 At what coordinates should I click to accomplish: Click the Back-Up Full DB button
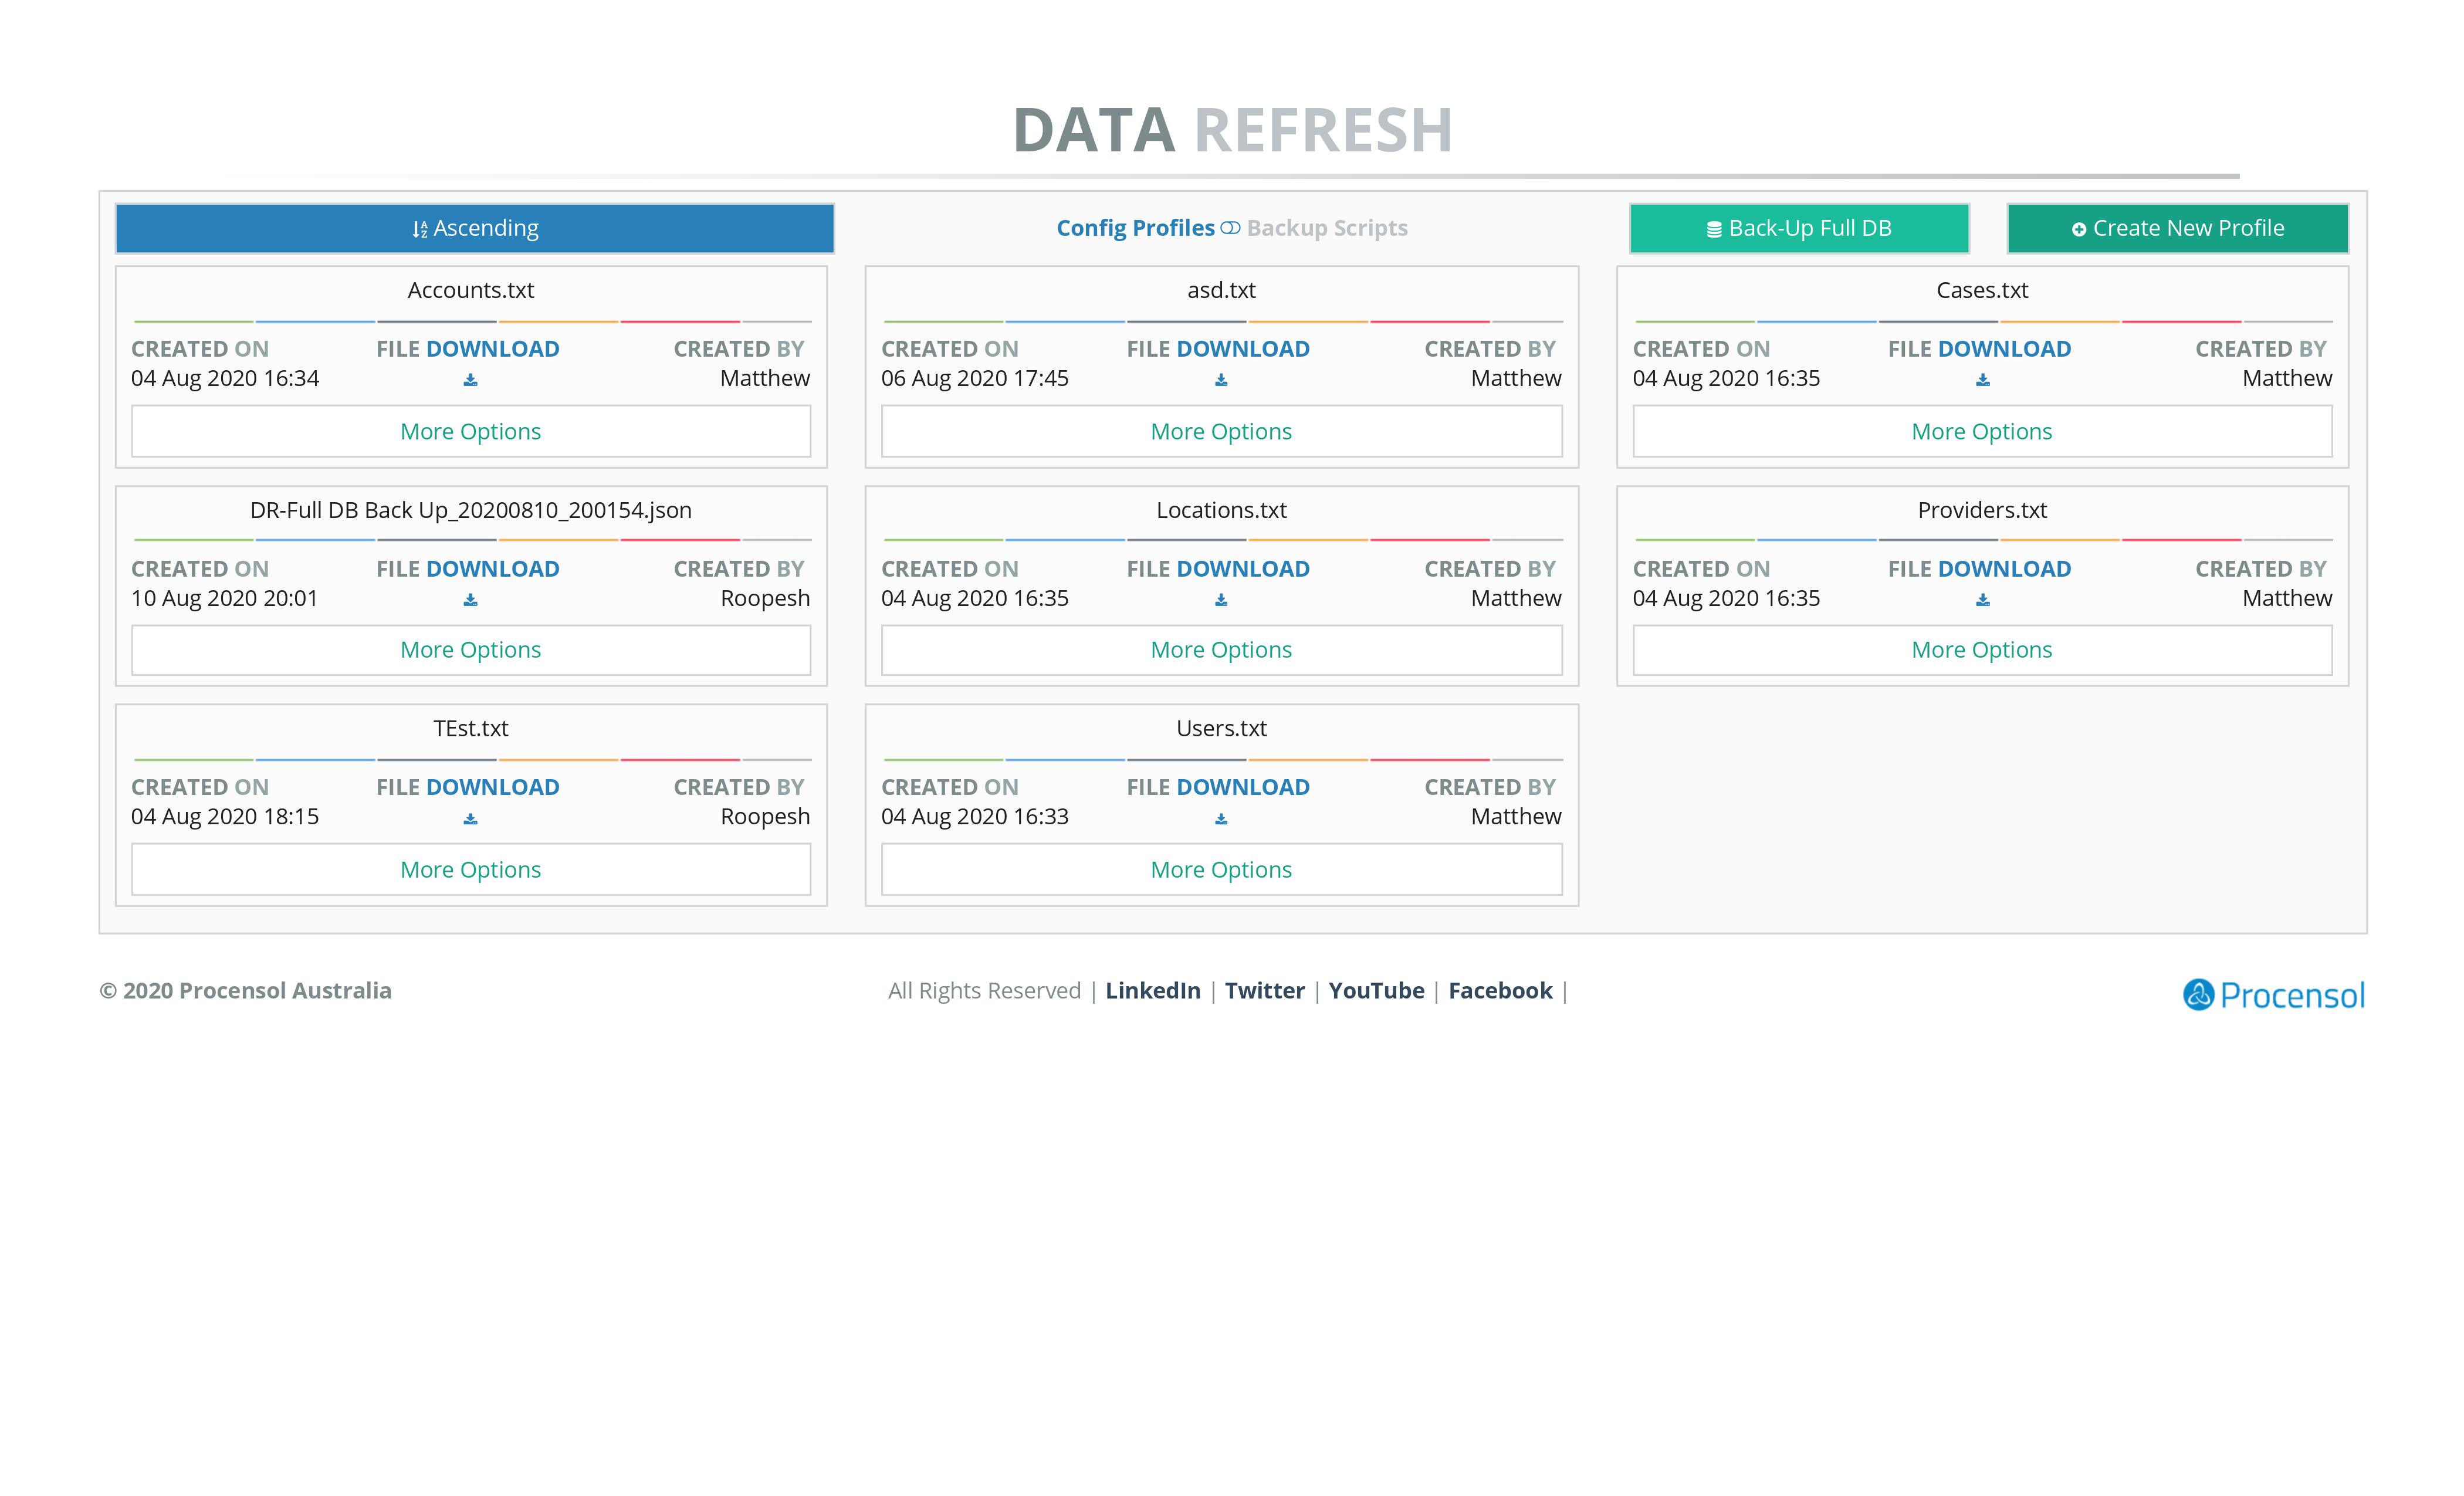[x=1799, y=228]
